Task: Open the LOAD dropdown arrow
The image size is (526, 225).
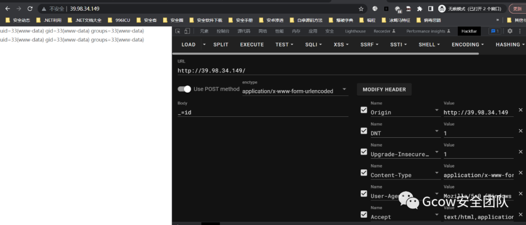Action: [x=204, y=45]
